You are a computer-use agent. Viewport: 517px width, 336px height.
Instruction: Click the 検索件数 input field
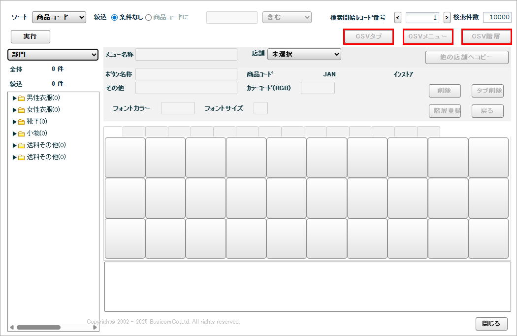[497, 18]
